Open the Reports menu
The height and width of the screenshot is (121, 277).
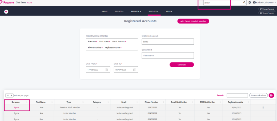tap(153, 11)
